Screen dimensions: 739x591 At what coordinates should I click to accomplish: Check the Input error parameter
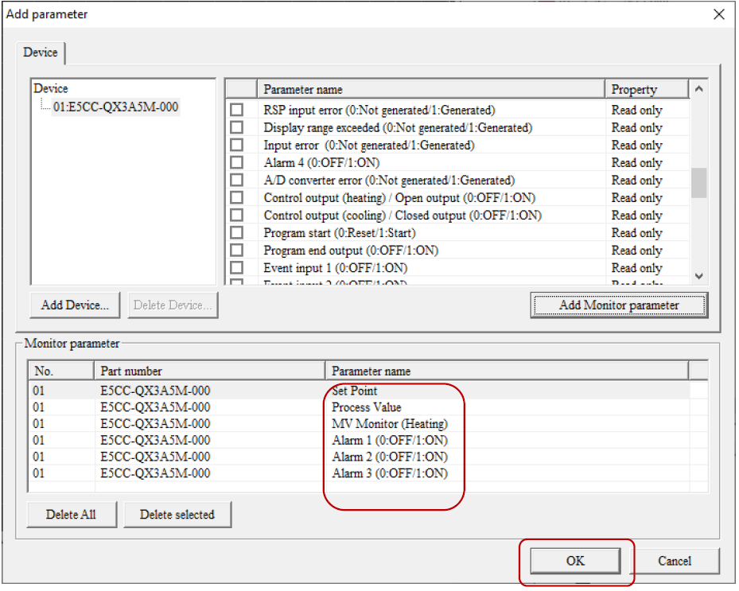pos(236,145)
